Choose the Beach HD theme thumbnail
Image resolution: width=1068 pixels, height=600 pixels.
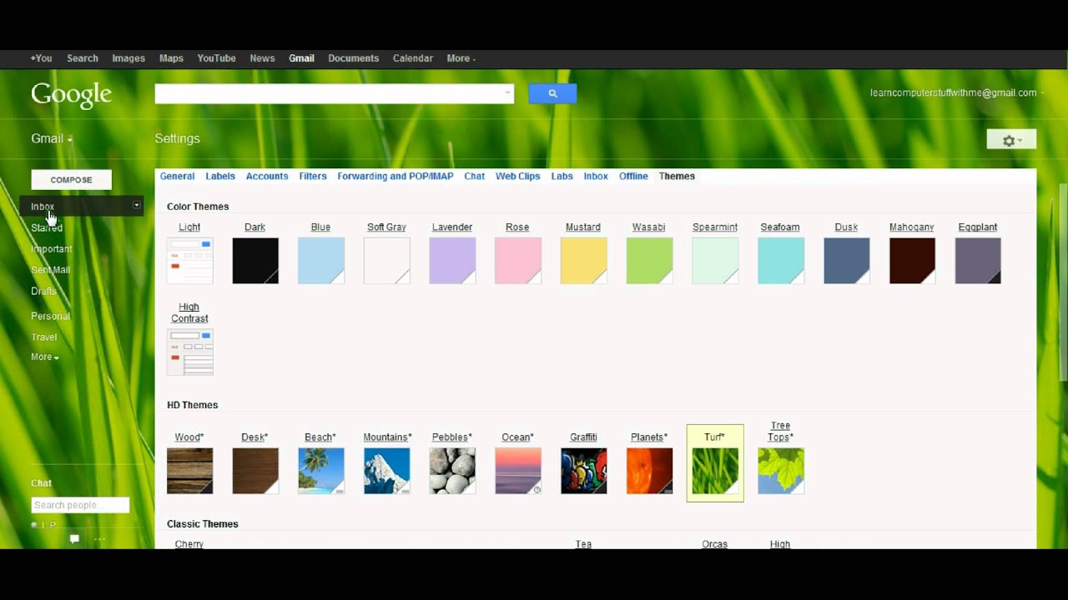point(321,471)
